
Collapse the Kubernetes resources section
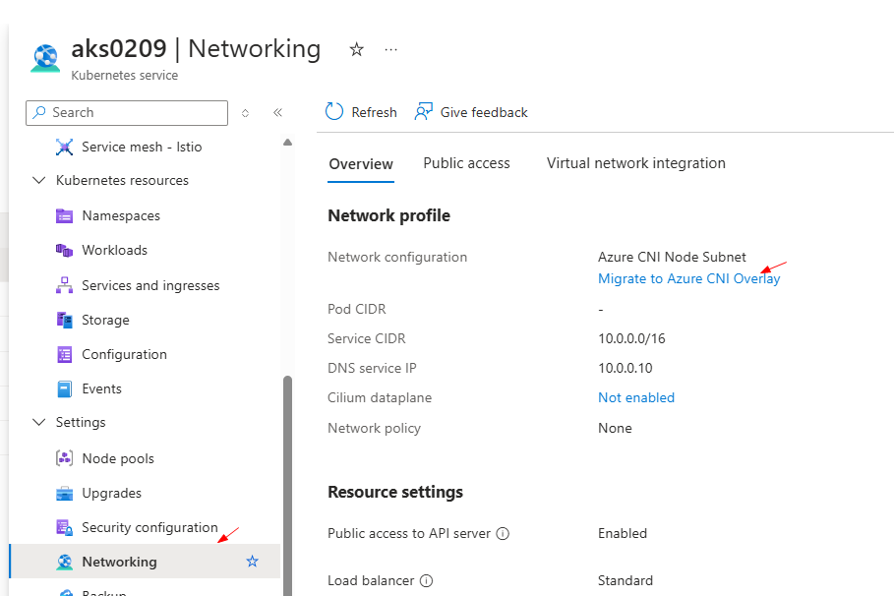coord(39,181)
